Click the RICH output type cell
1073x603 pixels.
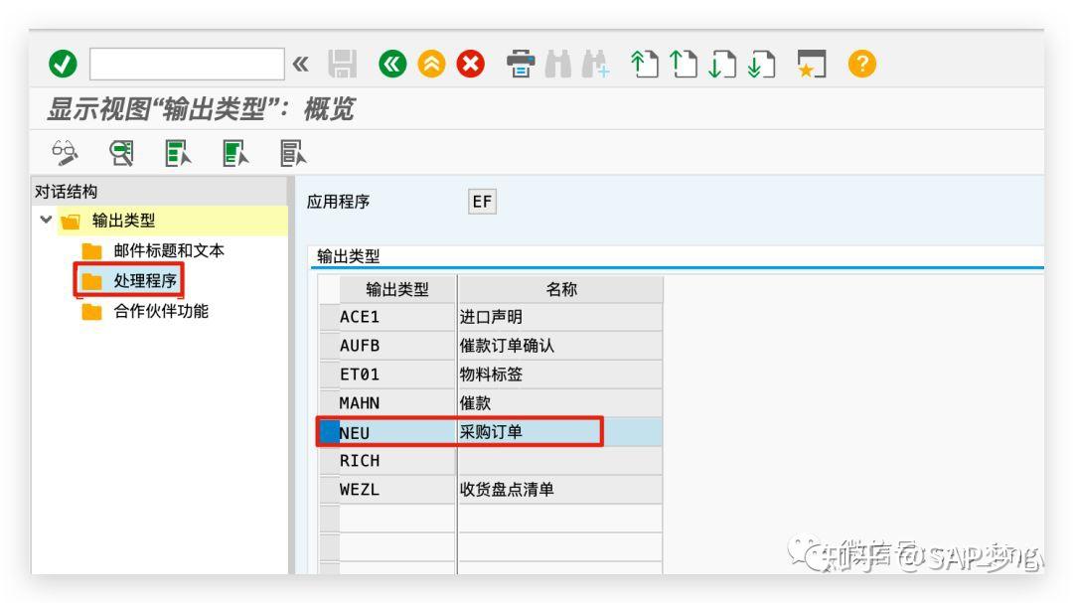[397, 461]
